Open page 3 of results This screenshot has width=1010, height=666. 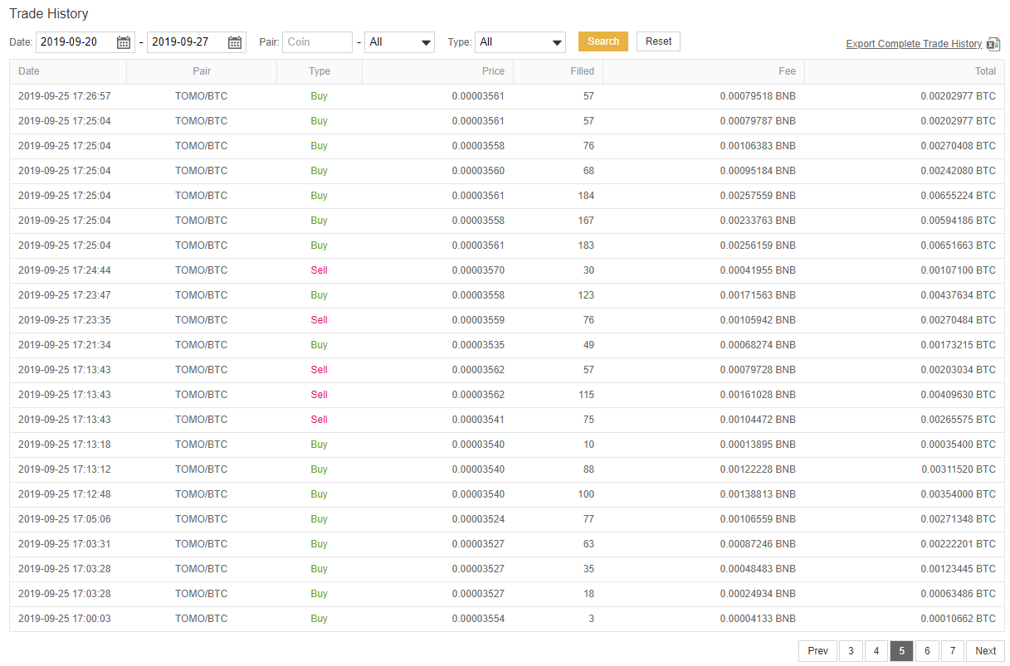pyautogui.click(x=851, y=651)
